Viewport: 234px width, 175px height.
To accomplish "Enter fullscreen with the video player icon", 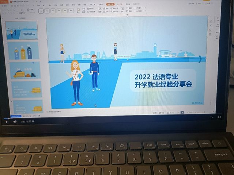I will pos(219,117).
